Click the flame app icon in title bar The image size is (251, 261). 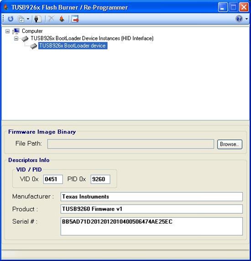(x=6, y=7)
